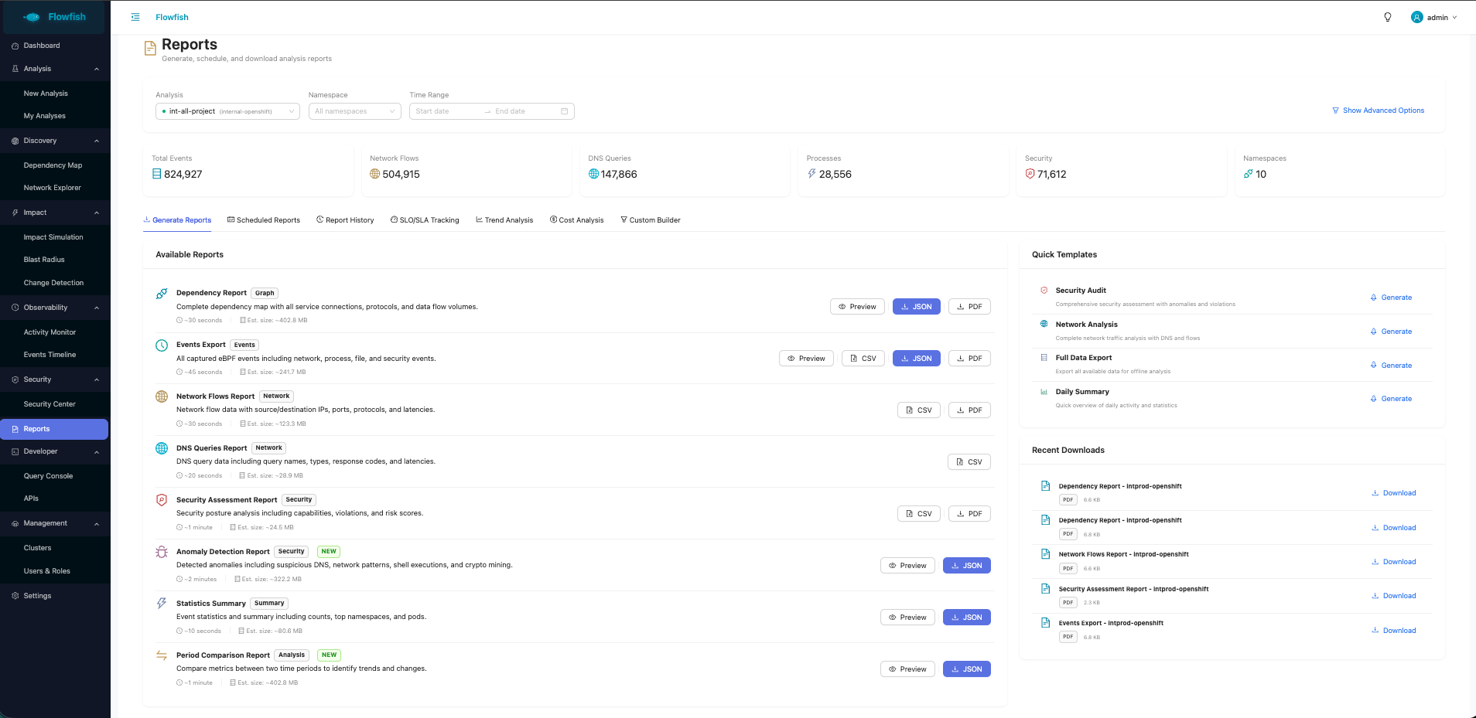Open the Cost Analysis tab
The height and width of the screenshot is (718, 1476).
[577, 220]
